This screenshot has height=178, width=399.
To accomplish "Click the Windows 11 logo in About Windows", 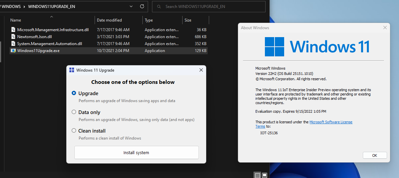I will click(x=275, y=47).
